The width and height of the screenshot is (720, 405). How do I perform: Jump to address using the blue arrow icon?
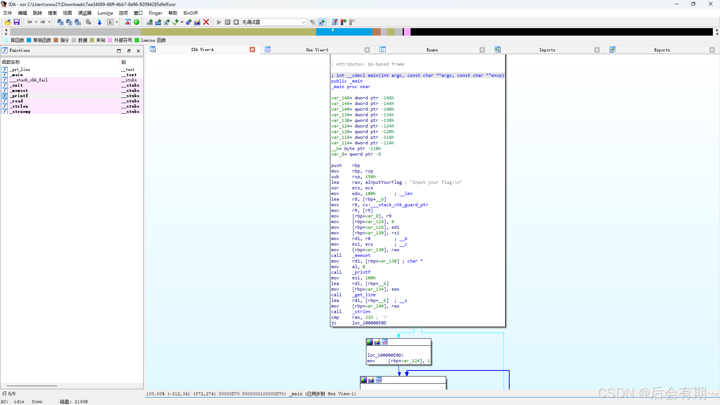[99, 22]
